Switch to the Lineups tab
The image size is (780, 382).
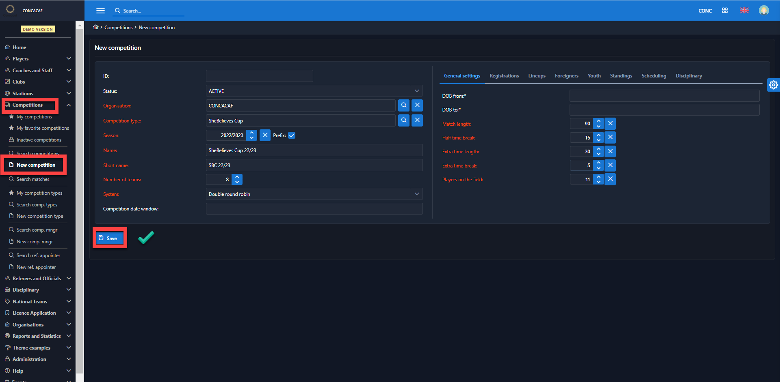(537, 76)
